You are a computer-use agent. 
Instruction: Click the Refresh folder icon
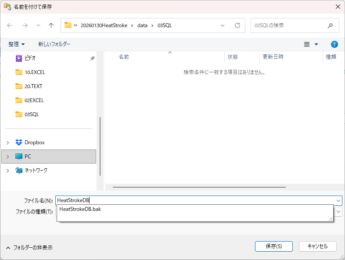237,25
